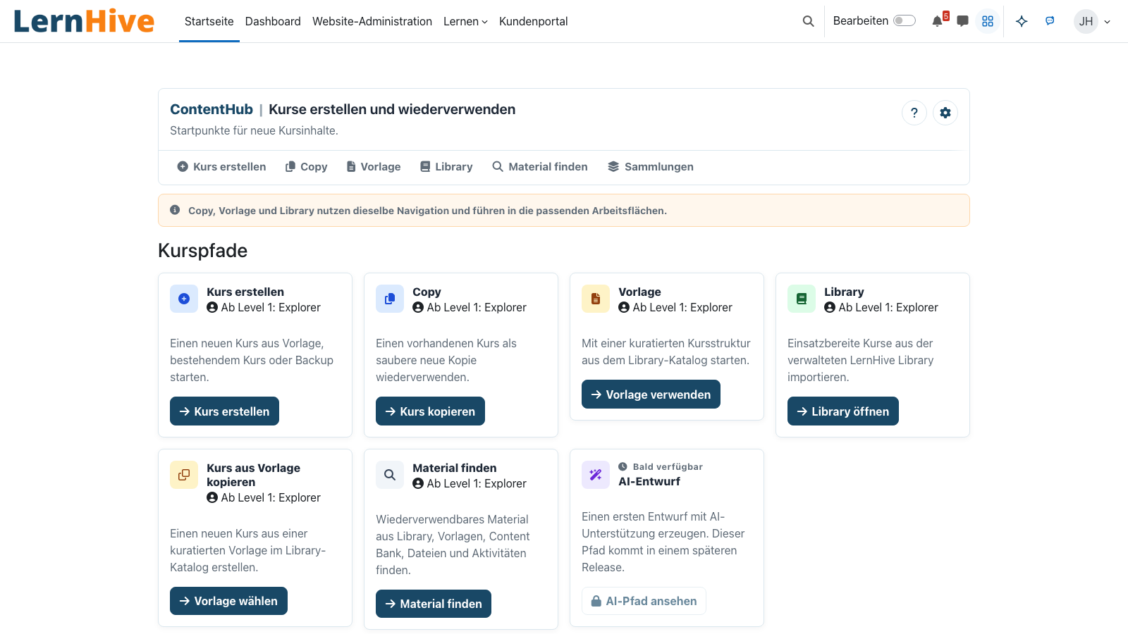Click the Kurs erstellen card plus icon
Viewport: 1128px width, 634px height.
coord(184,299)
